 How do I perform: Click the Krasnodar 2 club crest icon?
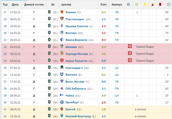62,68
